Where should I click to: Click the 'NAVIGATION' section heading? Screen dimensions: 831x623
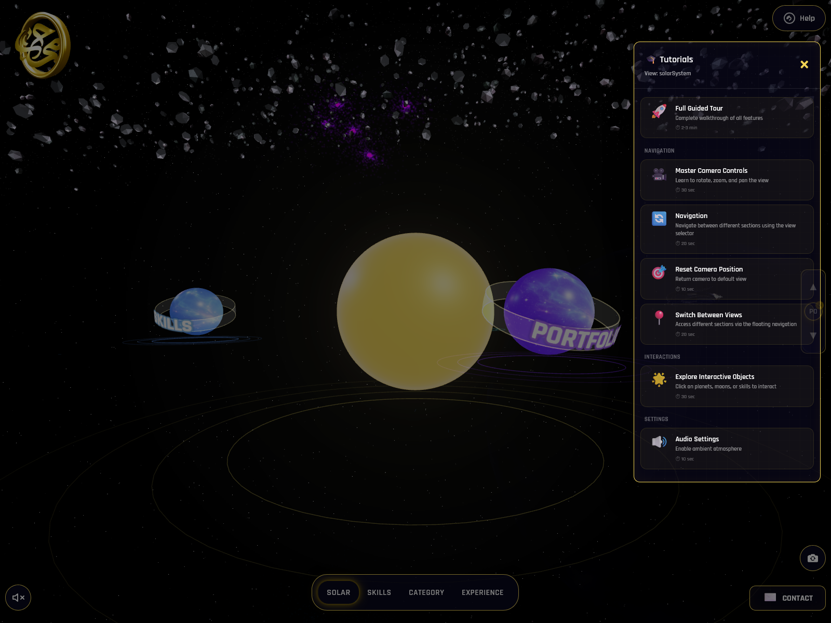tap(659, 151)
